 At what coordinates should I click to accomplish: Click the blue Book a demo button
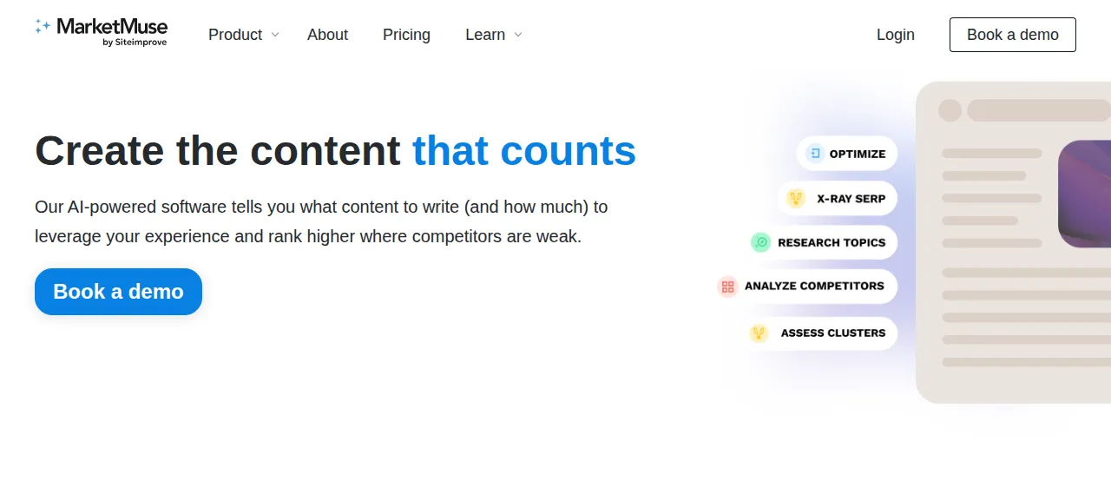pos(118,292)
